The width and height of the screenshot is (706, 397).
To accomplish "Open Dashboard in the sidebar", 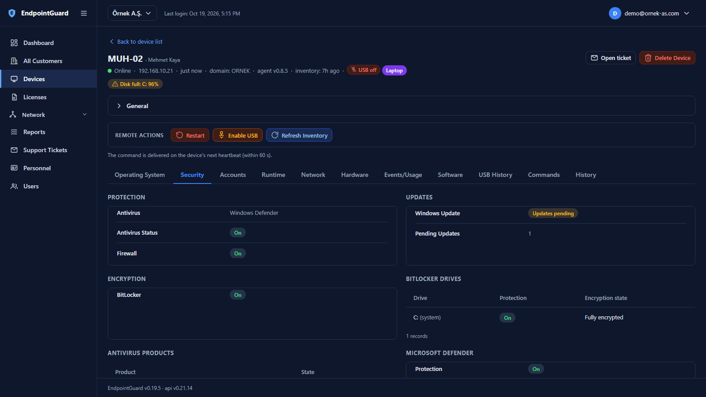I will (49, 43).
